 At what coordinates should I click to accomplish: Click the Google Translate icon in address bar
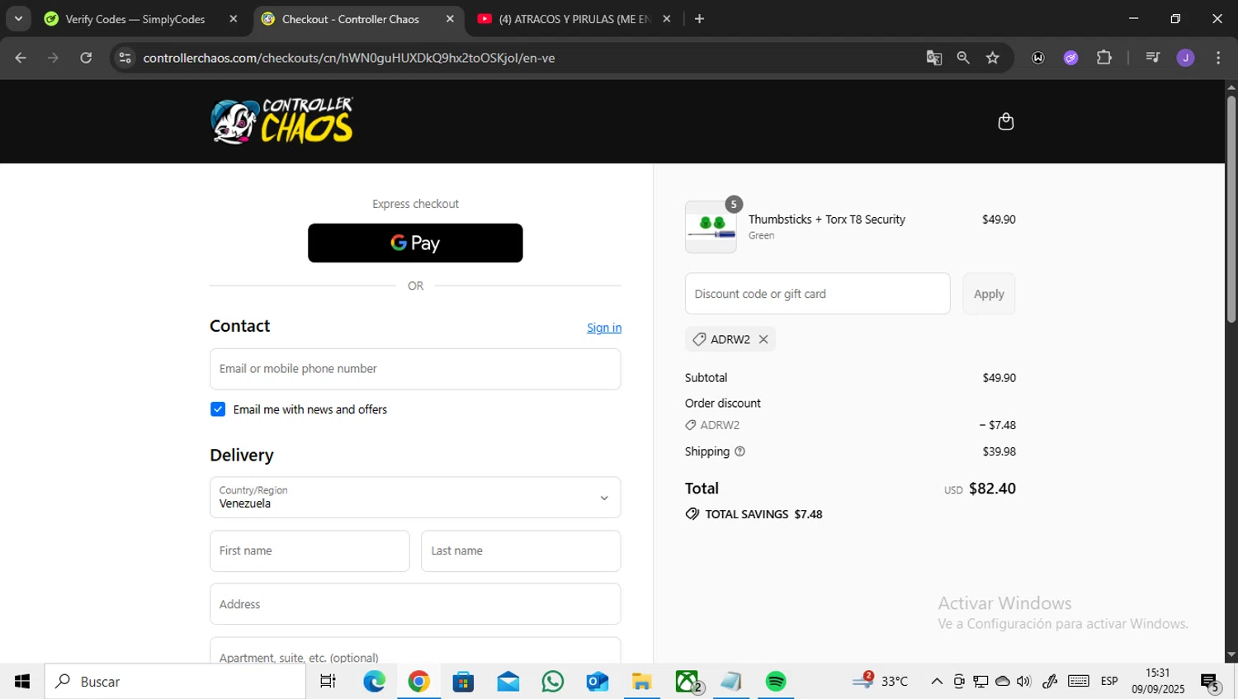[x=933, y=58]
